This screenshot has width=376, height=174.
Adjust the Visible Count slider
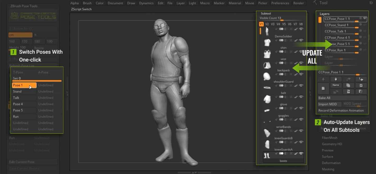[281, 20]
